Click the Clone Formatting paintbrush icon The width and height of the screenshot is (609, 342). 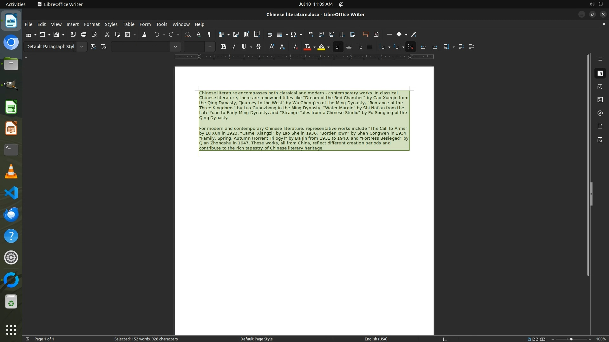click(x=144, y=34)
